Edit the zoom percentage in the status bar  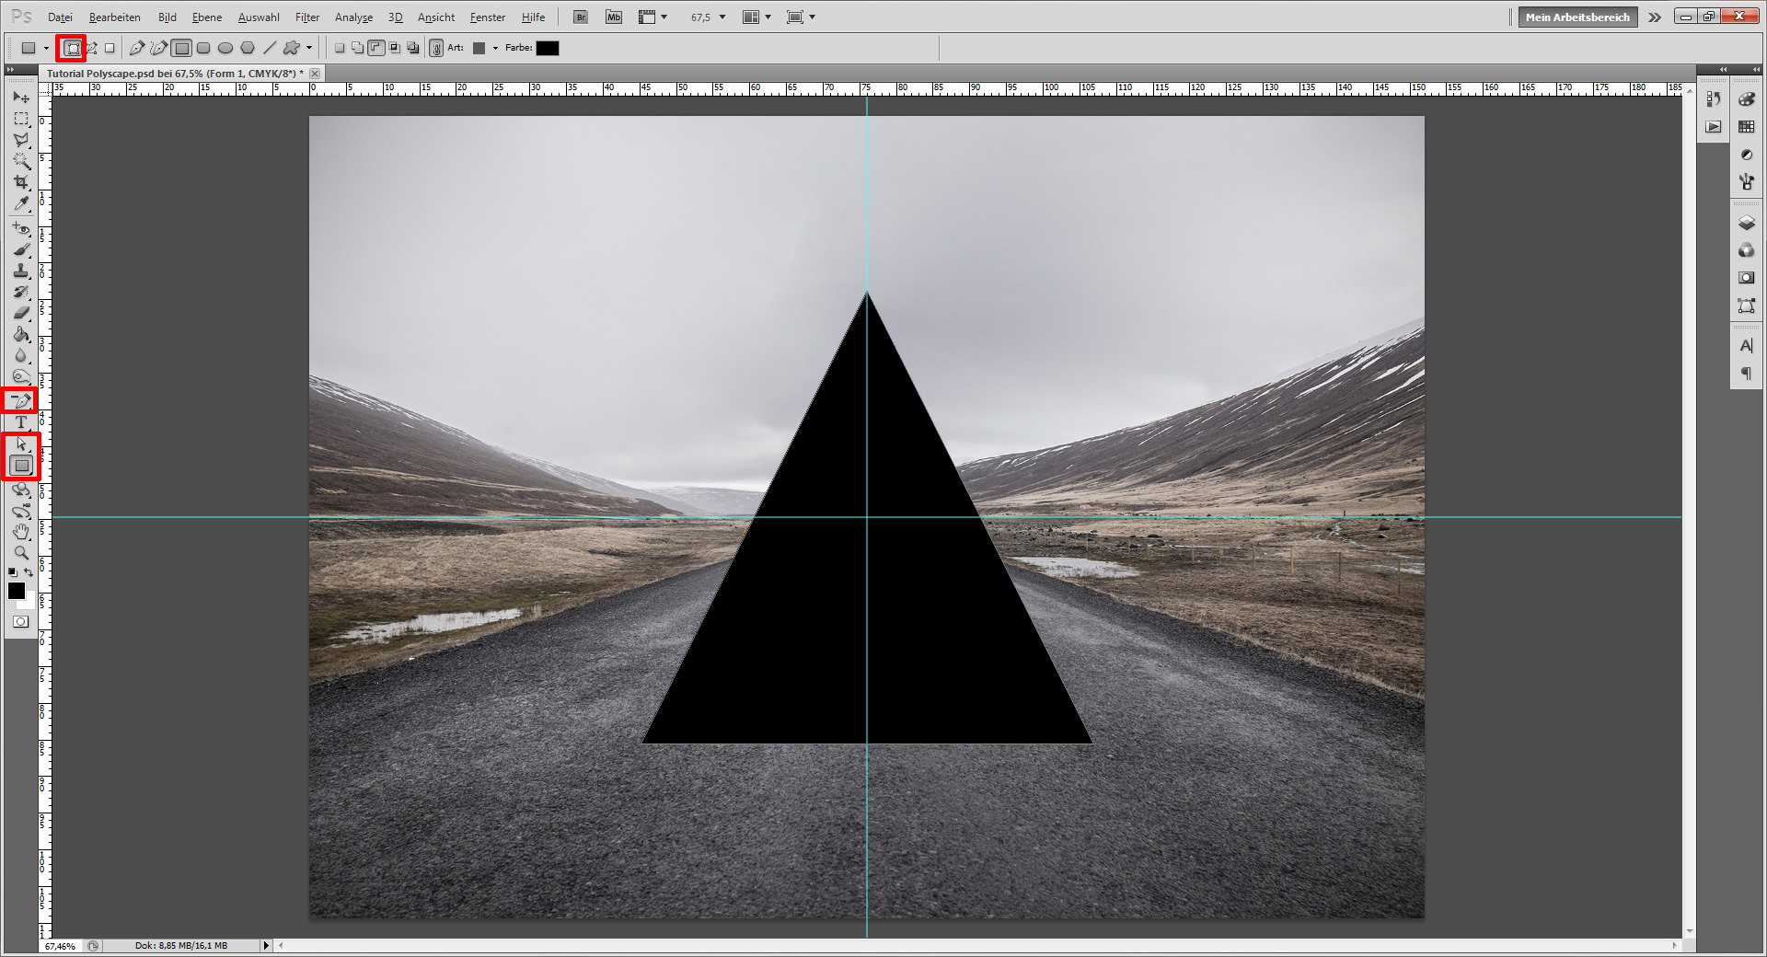(60, 945)
